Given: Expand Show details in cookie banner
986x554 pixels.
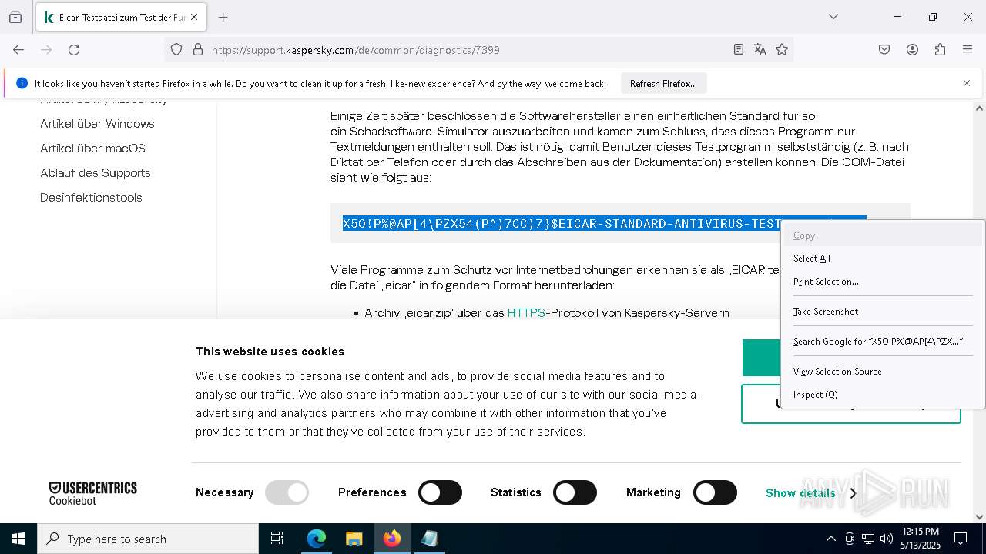Looking at the screenshot, I should point(810,493).
